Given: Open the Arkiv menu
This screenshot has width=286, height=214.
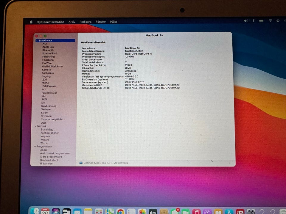Looking at the screenshot, I should [72, 22].
